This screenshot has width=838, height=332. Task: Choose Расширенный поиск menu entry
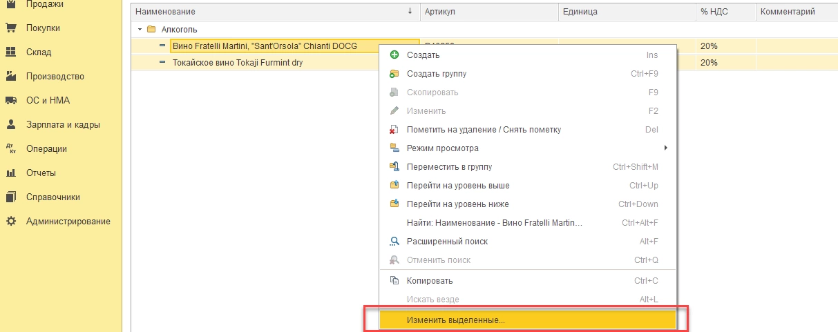pyautogui.click(x=447, y=242)
